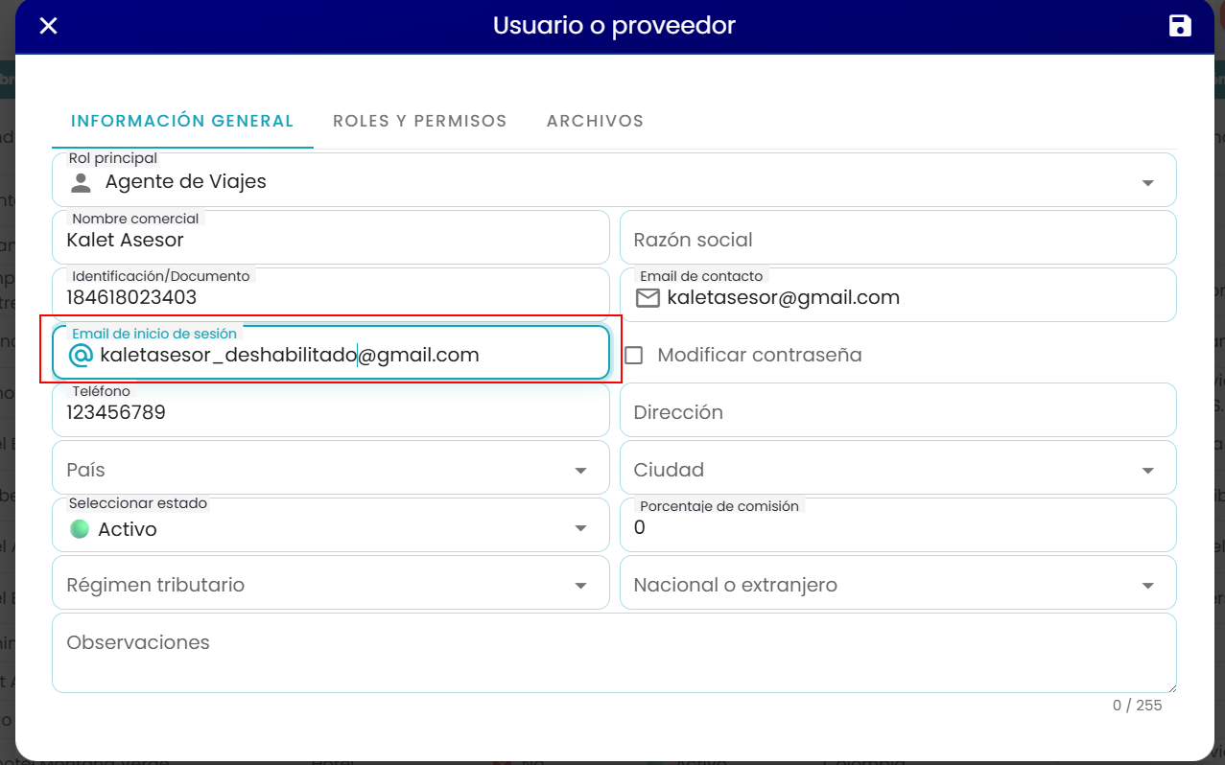The image size is (1225, 765).
Task: Click the save disk icon in header
Action: pos(1180,26)
